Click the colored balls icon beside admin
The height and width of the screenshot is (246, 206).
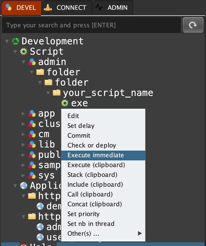coord(32,62)
